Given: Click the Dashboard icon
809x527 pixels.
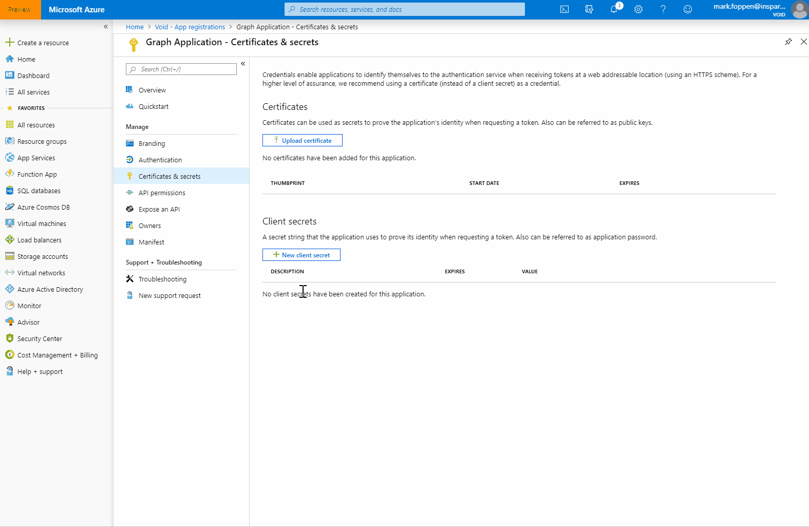Looking at the screenshot, I should (x=9, y=76).
